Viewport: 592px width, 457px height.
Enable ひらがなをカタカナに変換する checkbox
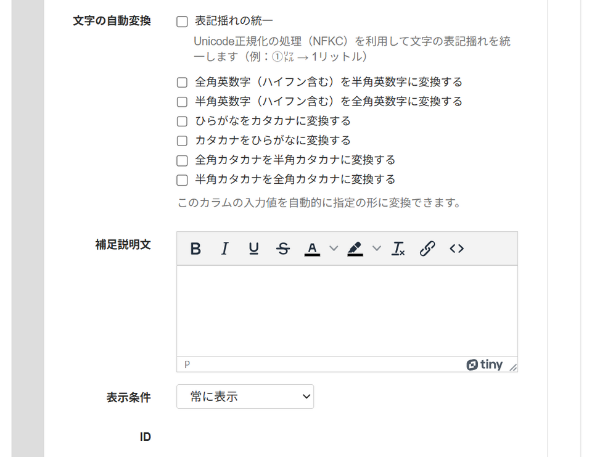click(x=182, y=121)
